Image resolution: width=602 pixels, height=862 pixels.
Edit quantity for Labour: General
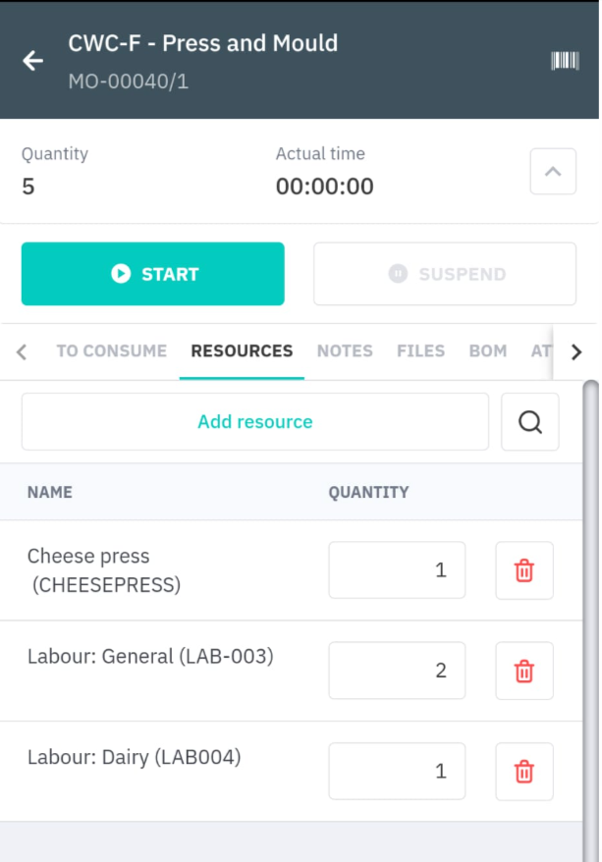click(x=397, y=671)
